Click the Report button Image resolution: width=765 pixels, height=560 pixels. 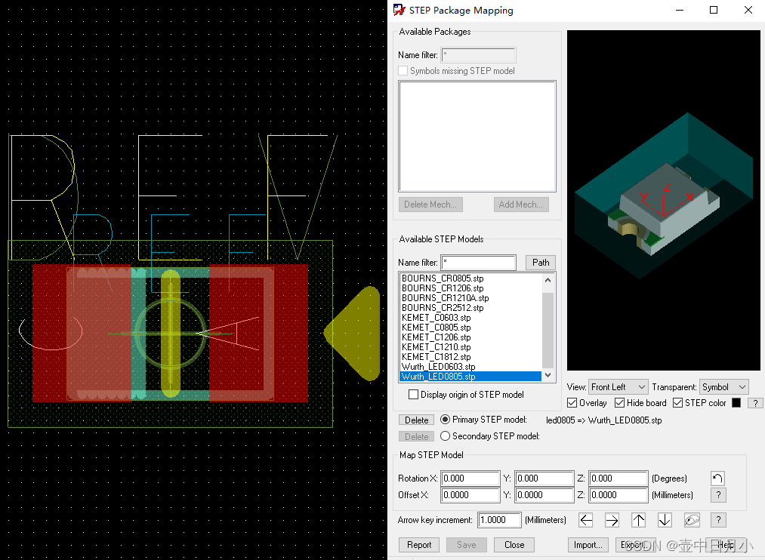(x=418, y=544)
